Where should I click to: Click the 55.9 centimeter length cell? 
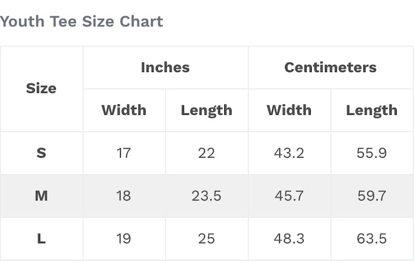pyautogui.click(x=372, y=153)
